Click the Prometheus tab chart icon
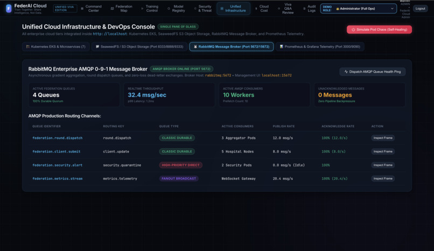 click(x=281, y=47)
